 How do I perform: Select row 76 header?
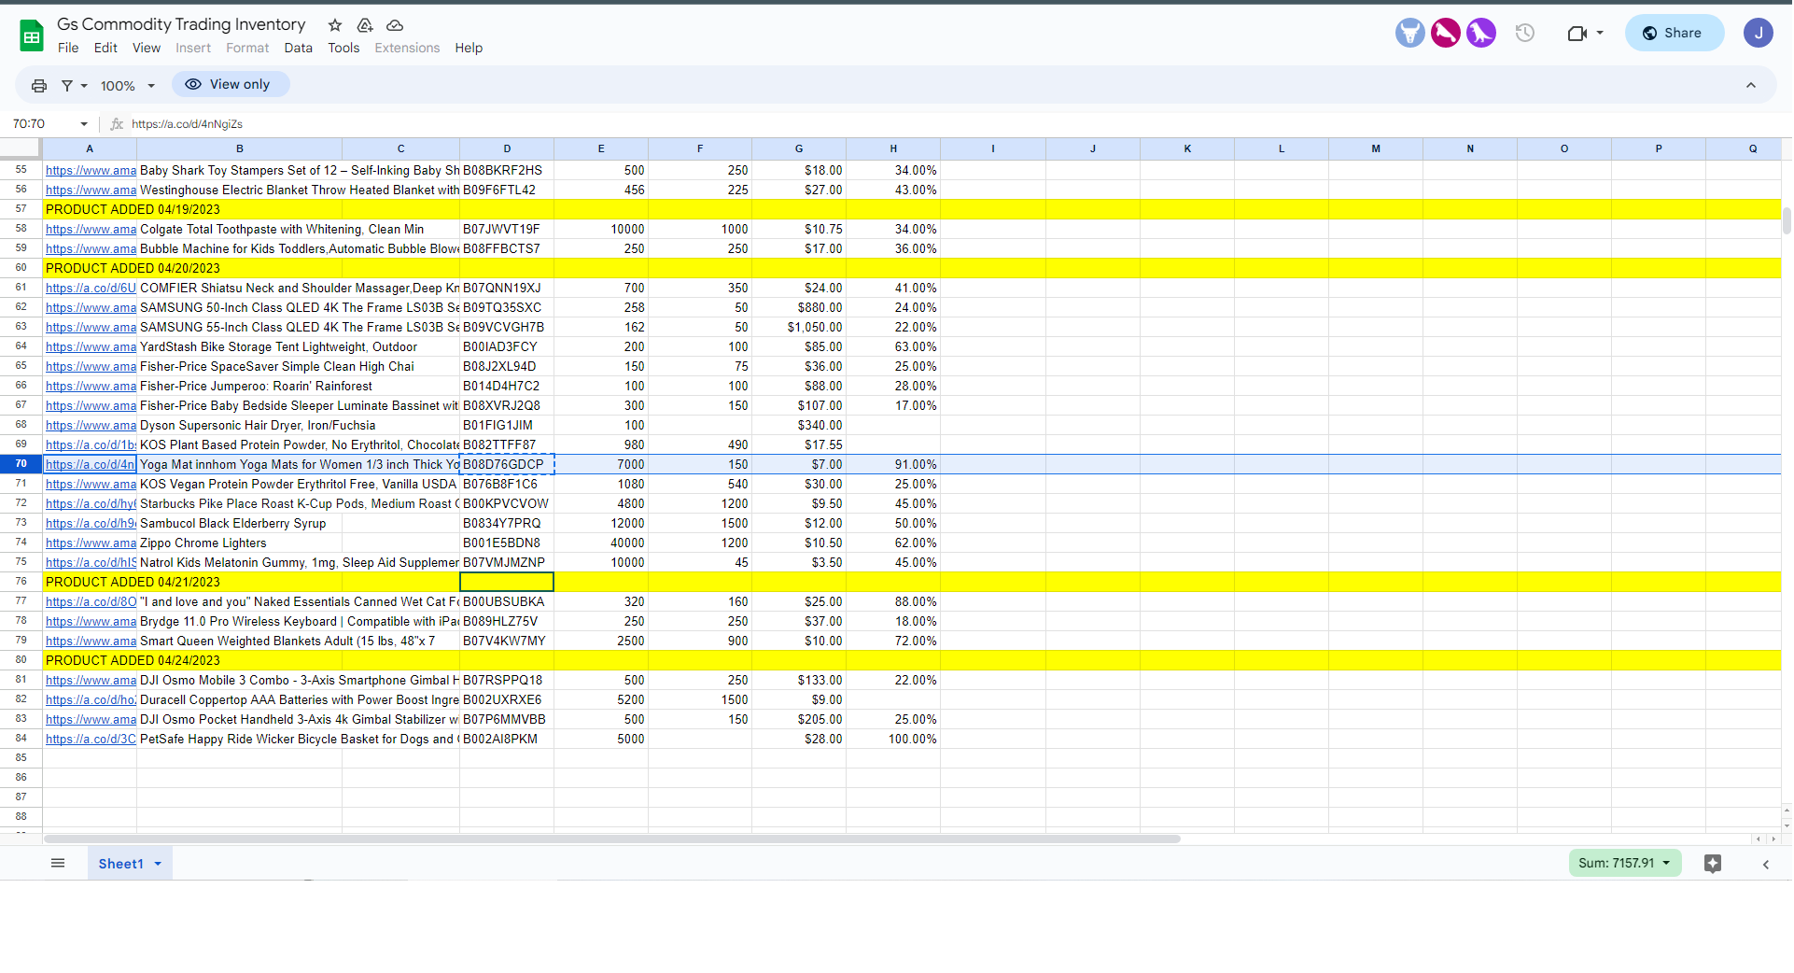(21, 582)
